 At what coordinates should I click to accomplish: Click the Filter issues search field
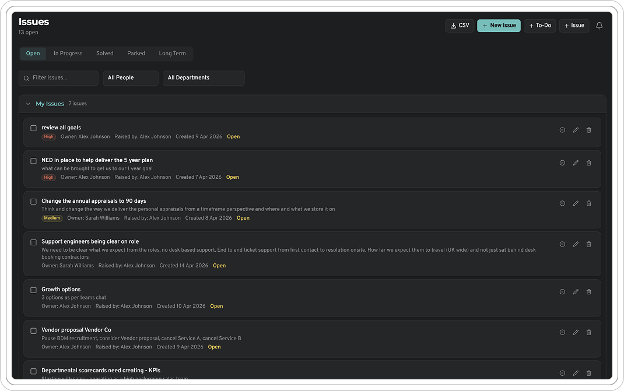[58, 78]
